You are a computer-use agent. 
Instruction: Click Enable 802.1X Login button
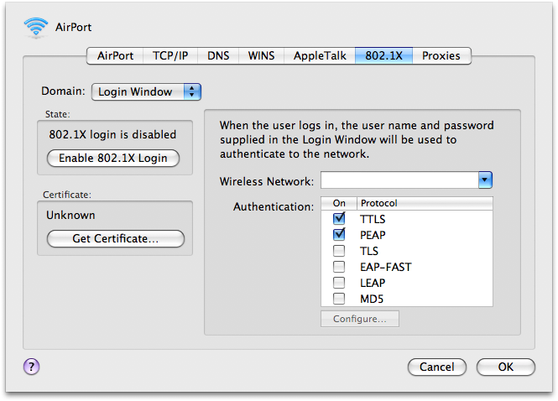113,158
